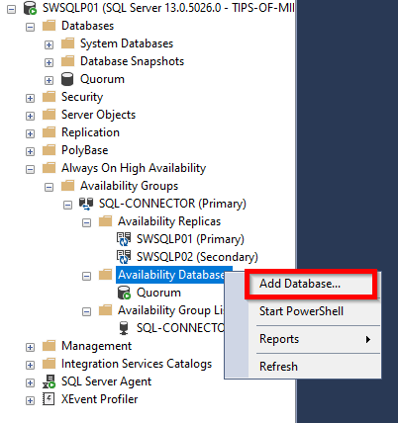Collapse the Always On High Availability node
398x423 pixels.
click(x=30, y=169)
